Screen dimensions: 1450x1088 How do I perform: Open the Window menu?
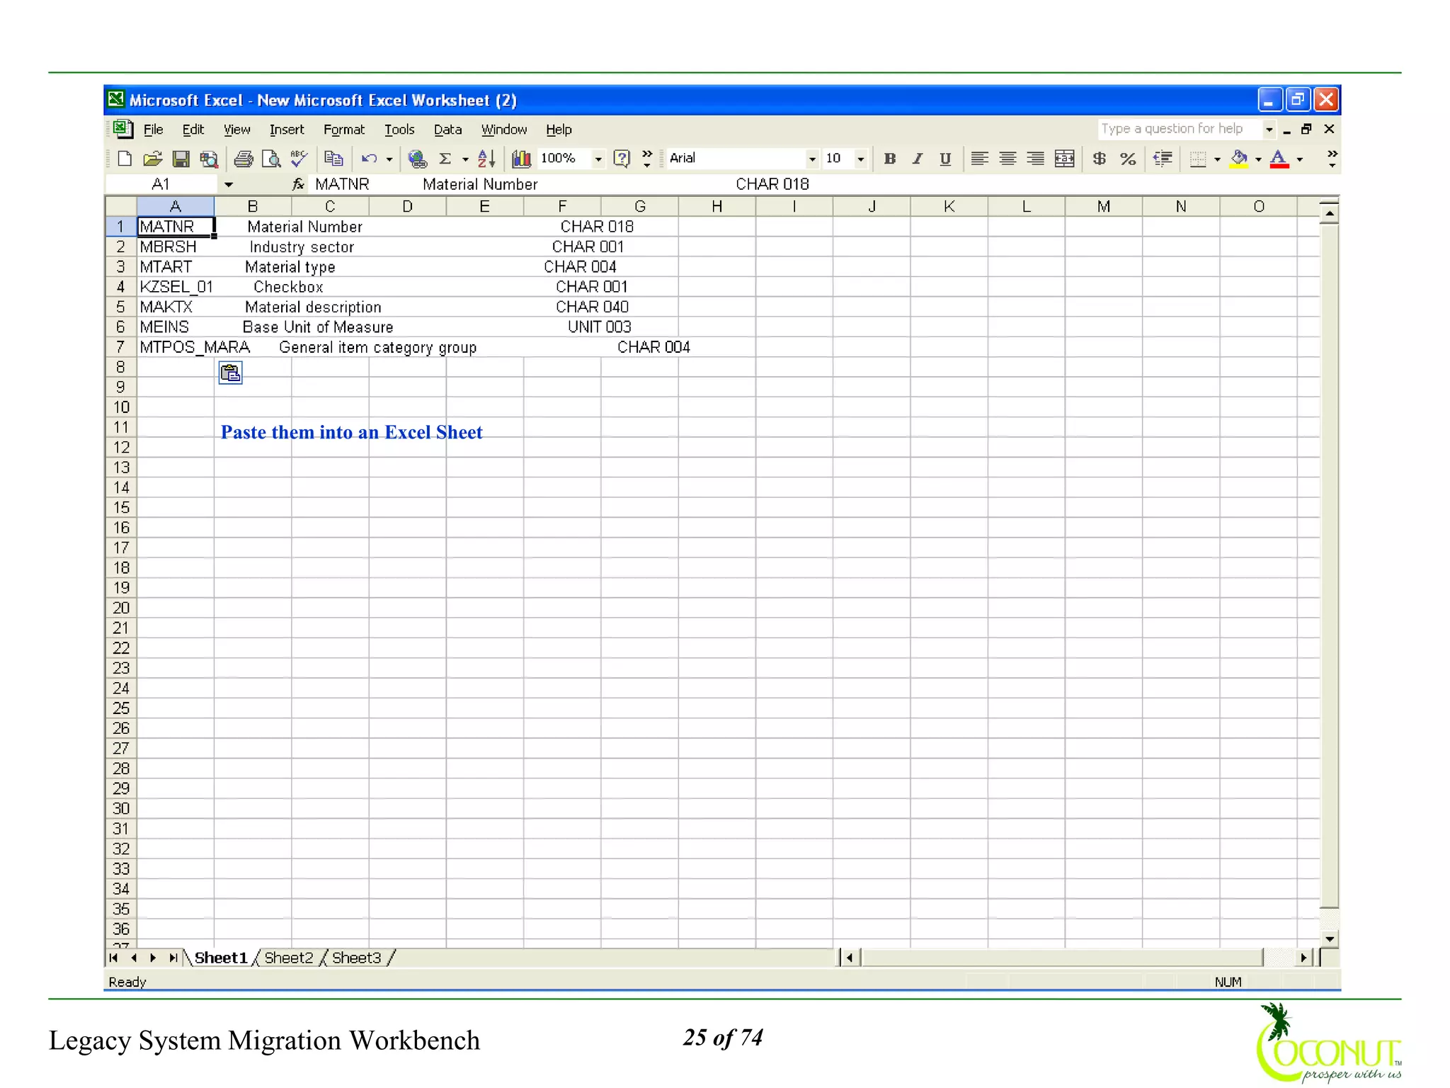tap(503, 130)
